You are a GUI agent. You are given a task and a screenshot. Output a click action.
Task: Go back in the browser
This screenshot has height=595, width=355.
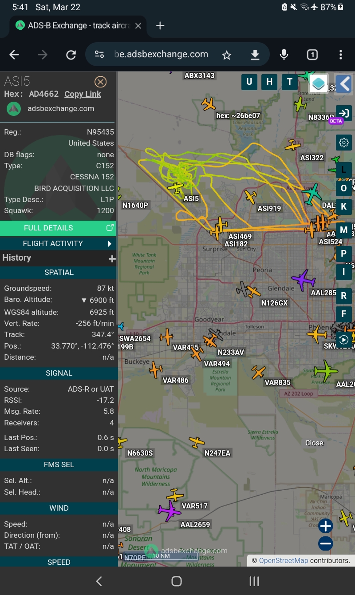(14, 55)
